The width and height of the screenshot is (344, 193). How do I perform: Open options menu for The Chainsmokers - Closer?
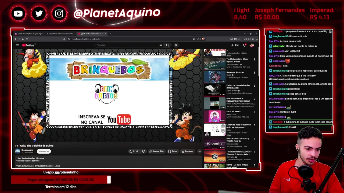click(255, 60)
